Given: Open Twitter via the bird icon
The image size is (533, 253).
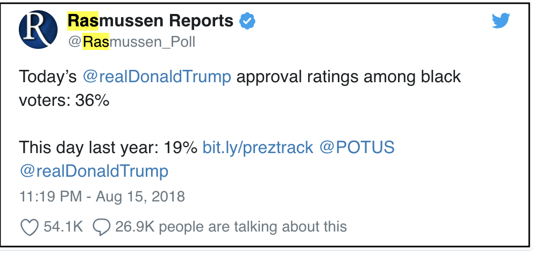Looking at the screenshot, I should (501, 21).
